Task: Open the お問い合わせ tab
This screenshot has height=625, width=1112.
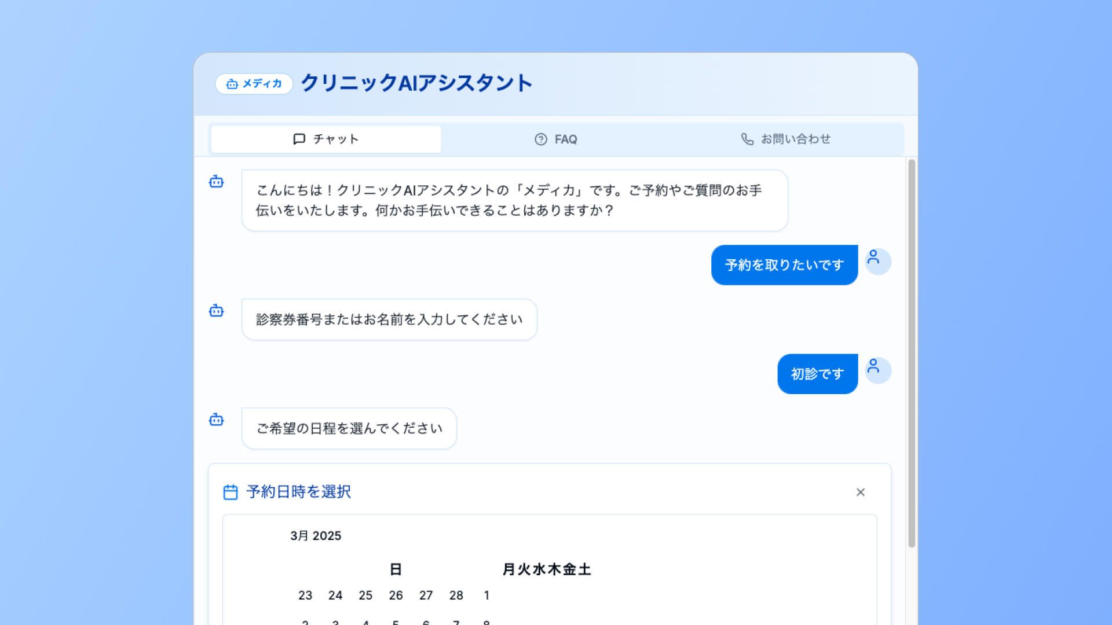Action: point(786,139)
